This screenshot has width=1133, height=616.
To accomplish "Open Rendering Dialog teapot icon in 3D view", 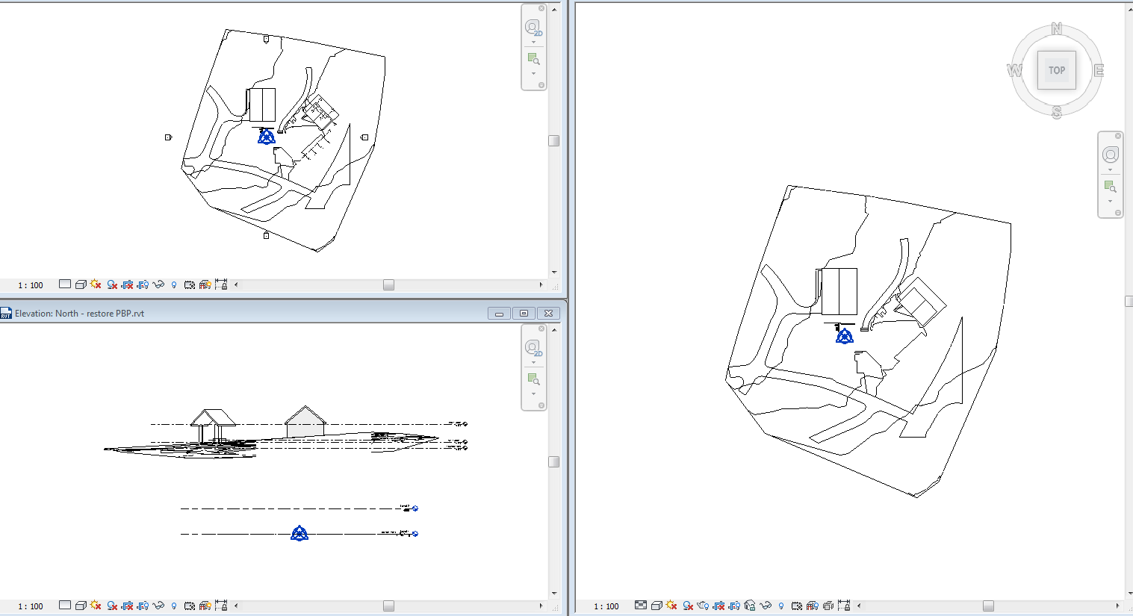I will 703,606.
